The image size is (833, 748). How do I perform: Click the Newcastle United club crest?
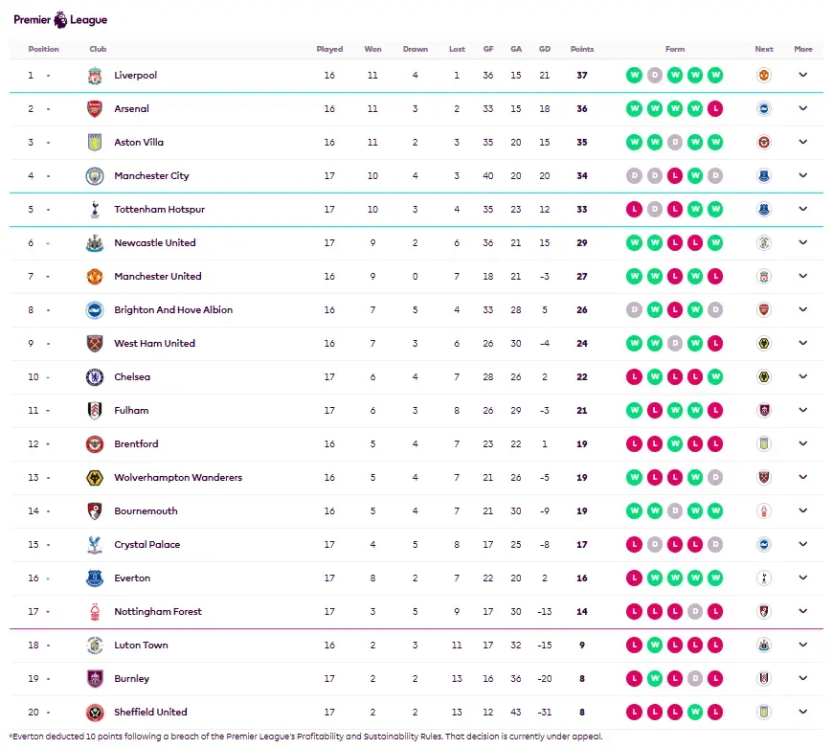pyautogui.click(x=95, y=242)
